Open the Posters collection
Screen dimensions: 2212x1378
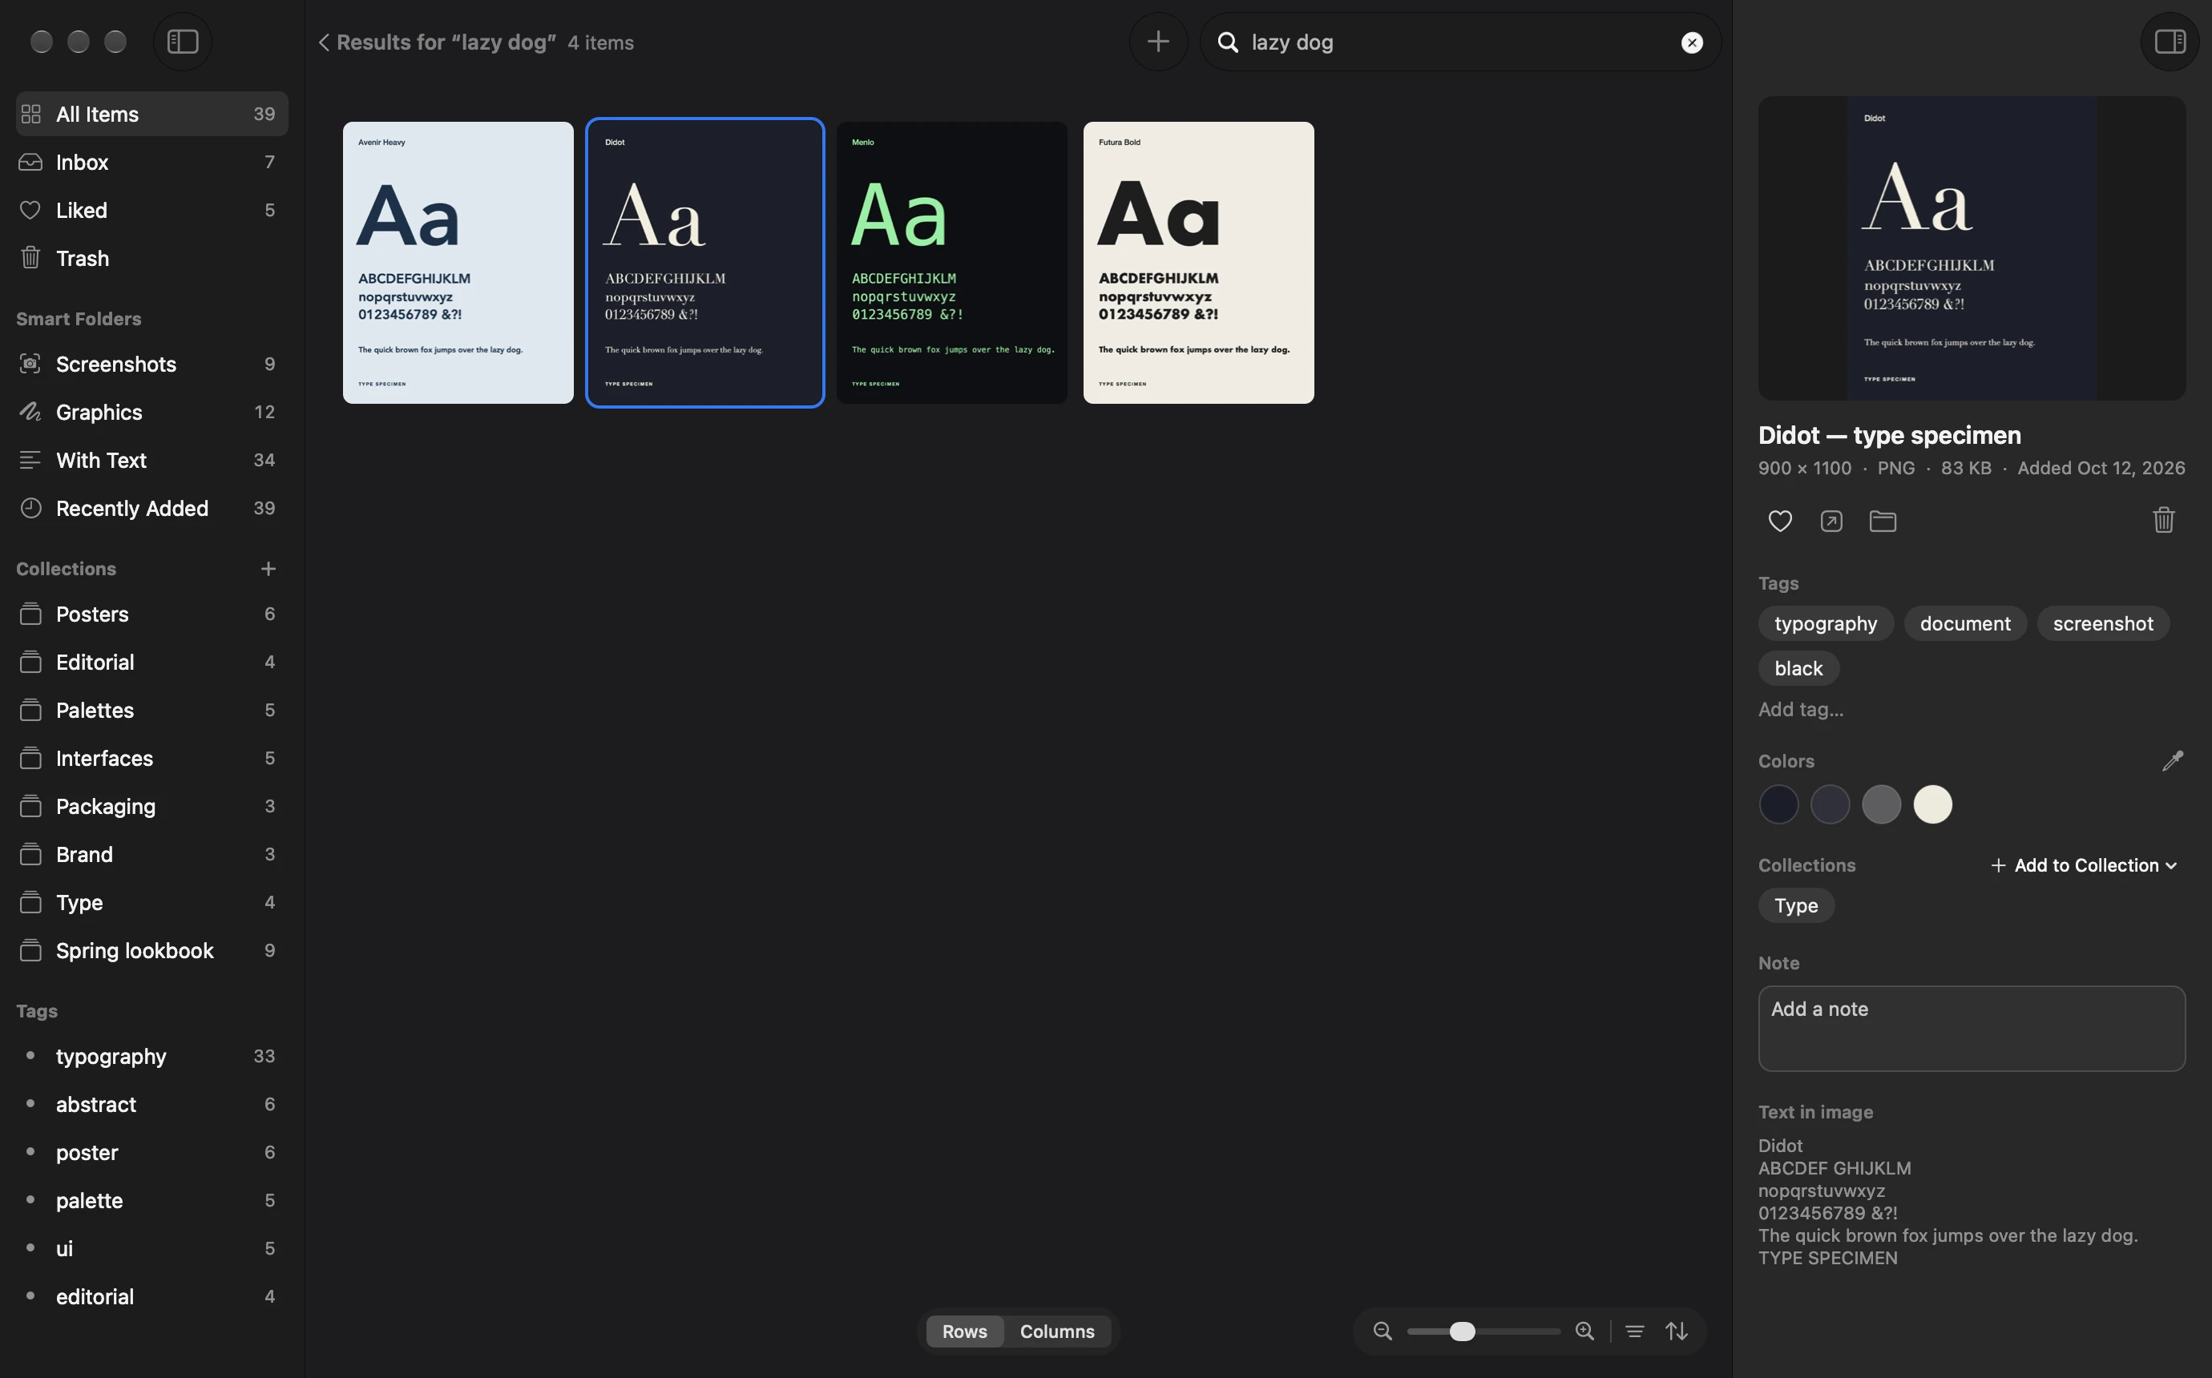pos(152,614)
